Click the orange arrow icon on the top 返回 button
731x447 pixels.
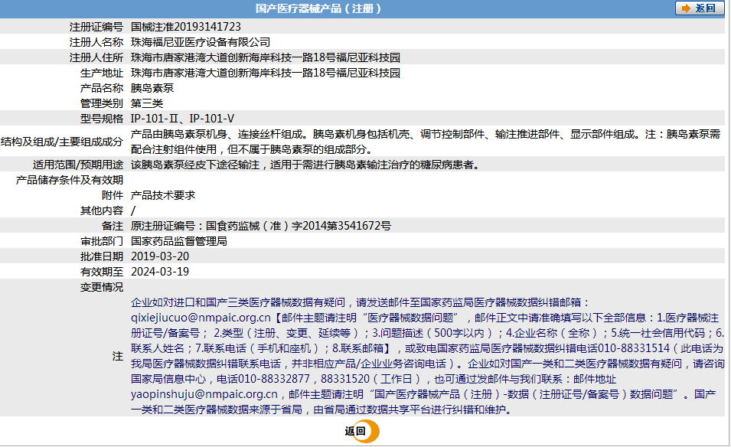687,8
